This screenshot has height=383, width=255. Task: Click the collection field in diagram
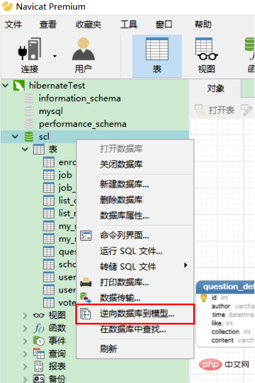[x=231, y=332]
